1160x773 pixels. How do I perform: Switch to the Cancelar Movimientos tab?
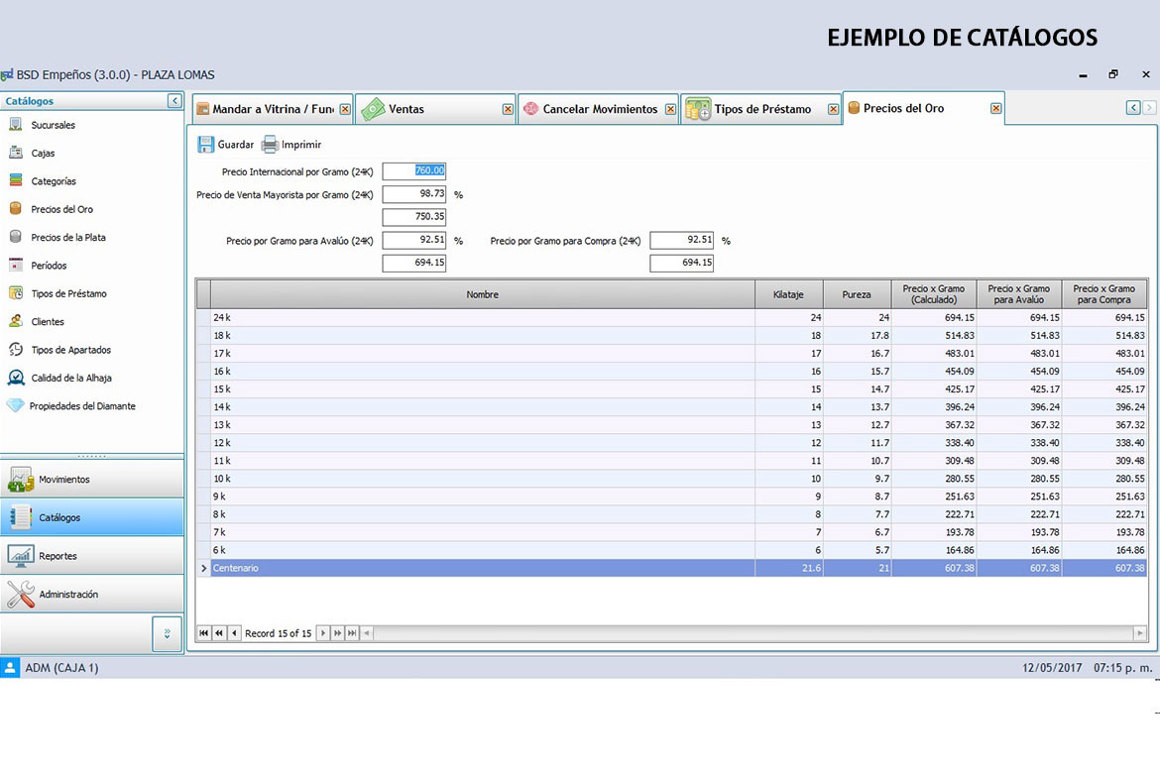599,109
